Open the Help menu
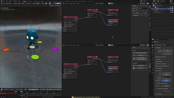174x98 pixels. point(19,1)
